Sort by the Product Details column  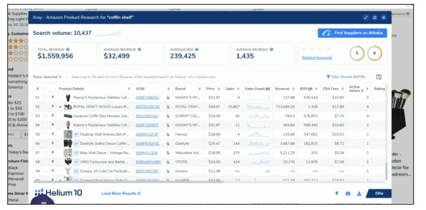point(129,89)
